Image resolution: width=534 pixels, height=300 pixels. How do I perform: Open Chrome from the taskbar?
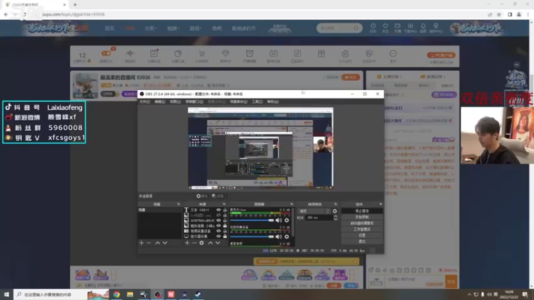point(116,295)
